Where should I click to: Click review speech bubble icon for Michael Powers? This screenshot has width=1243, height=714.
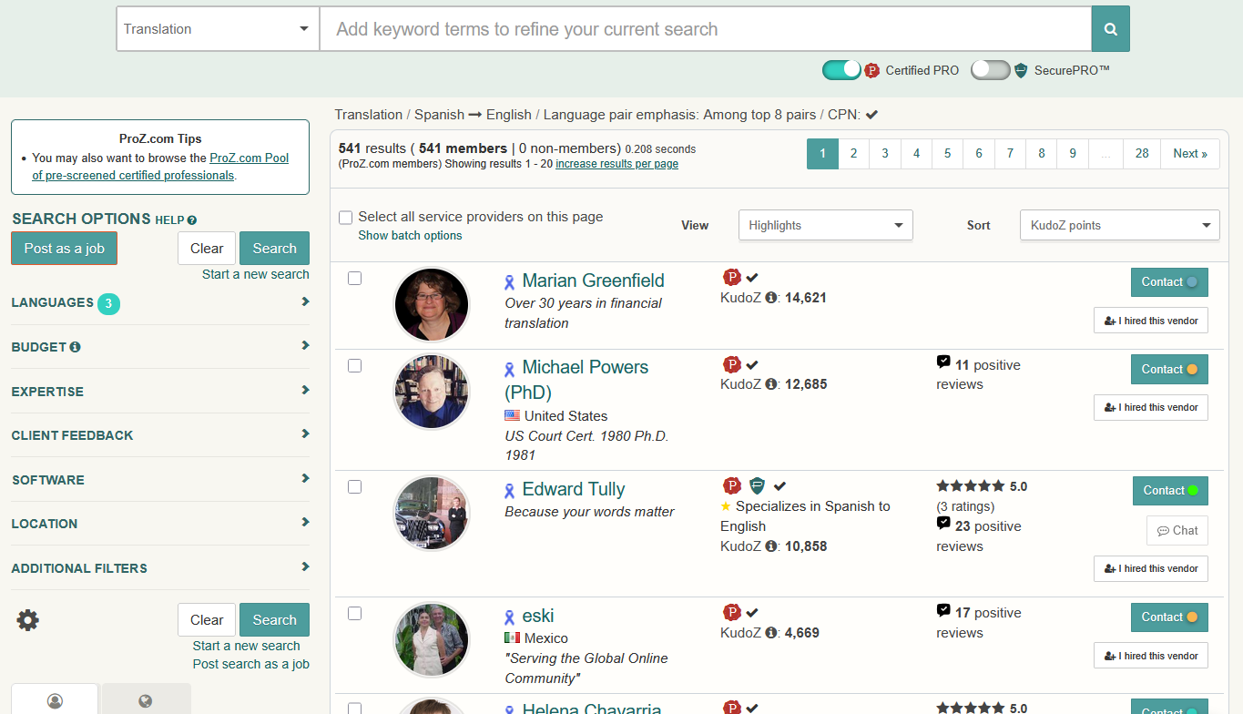pyautogui.click(x=943, y=362)
